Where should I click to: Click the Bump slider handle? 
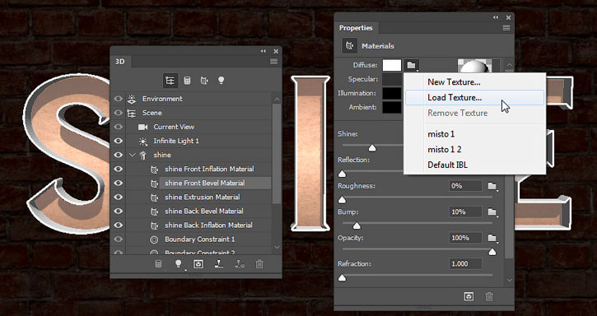click(357, 225)
